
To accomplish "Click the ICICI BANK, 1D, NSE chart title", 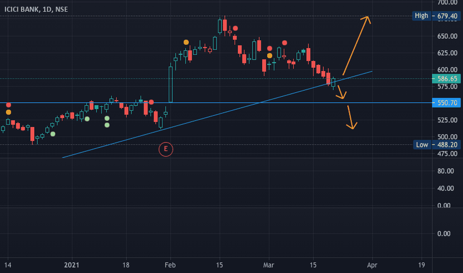I will pos(36,9).
